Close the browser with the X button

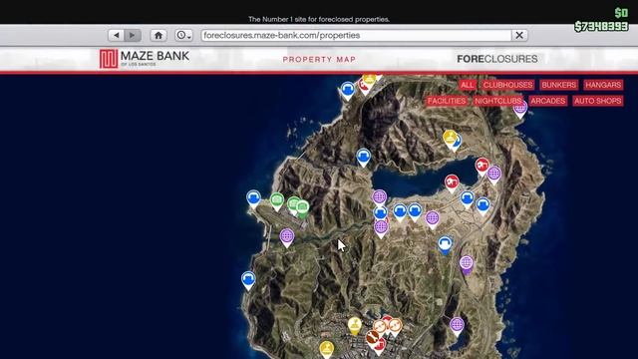[519, 36]
